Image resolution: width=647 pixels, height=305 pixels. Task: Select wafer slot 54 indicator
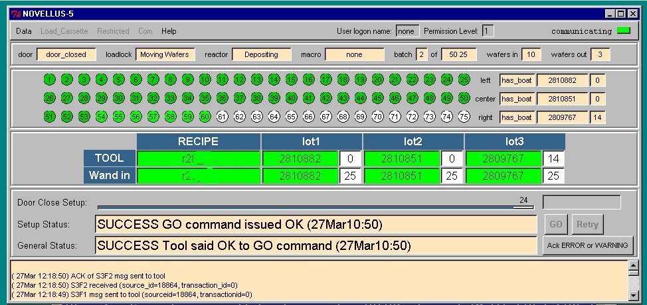tap(101, 117)
